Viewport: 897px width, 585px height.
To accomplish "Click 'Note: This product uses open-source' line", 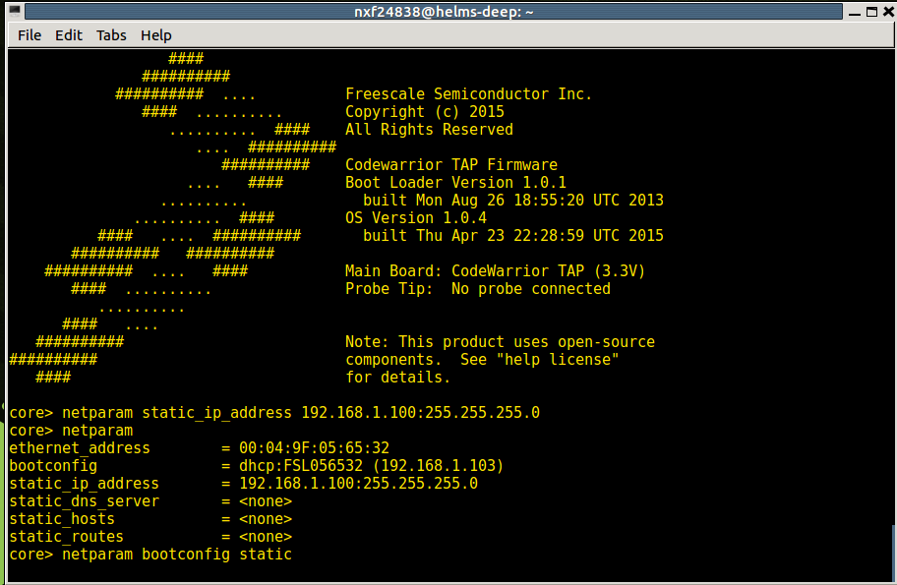I will point(500,342).
